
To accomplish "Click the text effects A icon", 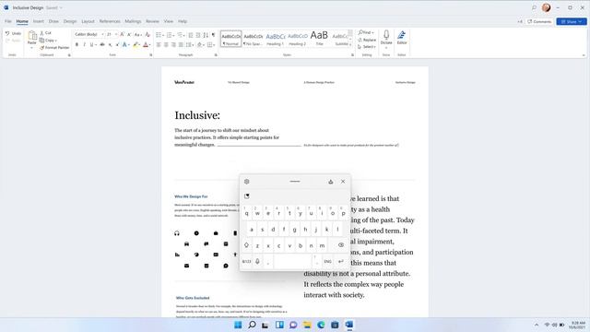I will click(x=125, y=45).
